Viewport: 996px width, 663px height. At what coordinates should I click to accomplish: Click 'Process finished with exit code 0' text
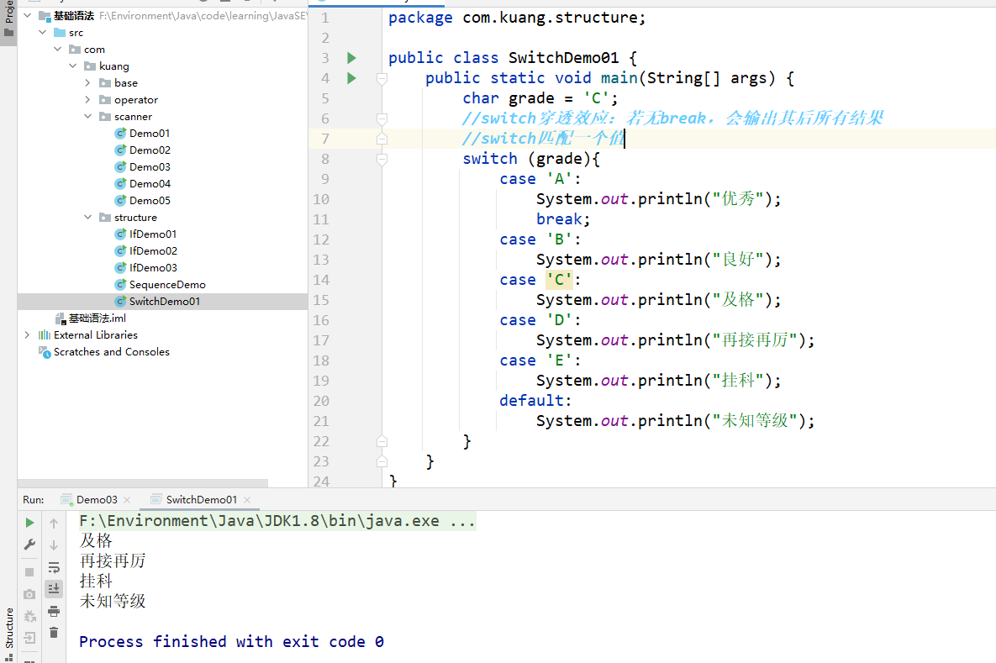click(231, 642)
